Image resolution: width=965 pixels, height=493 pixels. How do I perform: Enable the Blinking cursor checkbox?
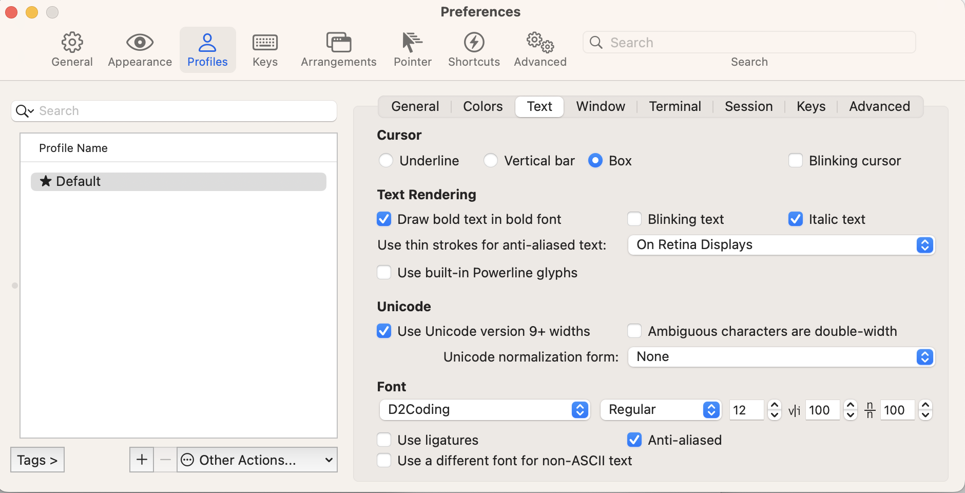tap(796, 161)
